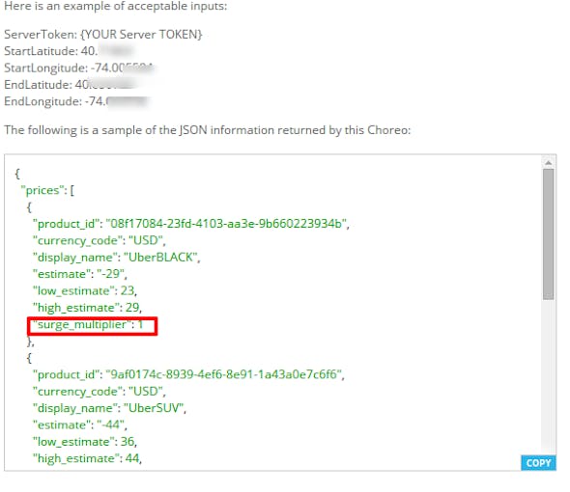Click the "estimate": "-44" line
Screen dimensions: 570x492
click(79, 424)
